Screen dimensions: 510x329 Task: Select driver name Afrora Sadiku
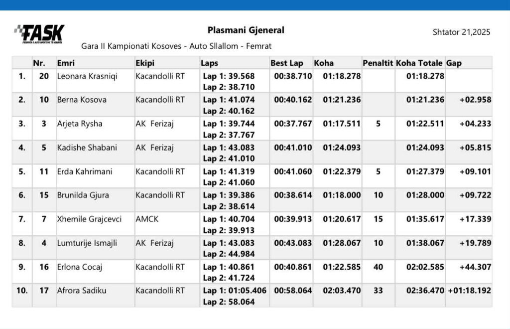pyautogui.click(x=82, y=291)
